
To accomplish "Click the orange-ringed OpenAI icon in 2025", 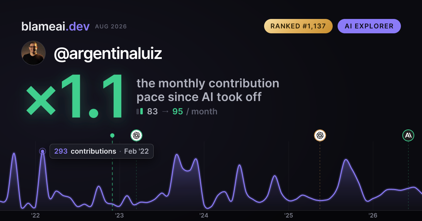I will point(320,135).
